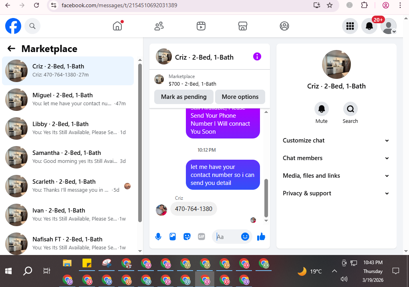This screenshot has height=287, width=409.
Task: Open the Marketplace store icon in navigation
Action: (x=243, y=26)
